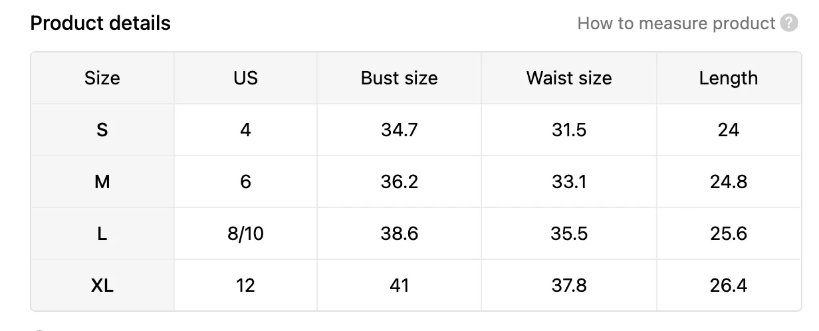819x331 pixels.
Task: Click the question mark help icon
Action: [x=789, y=23]
